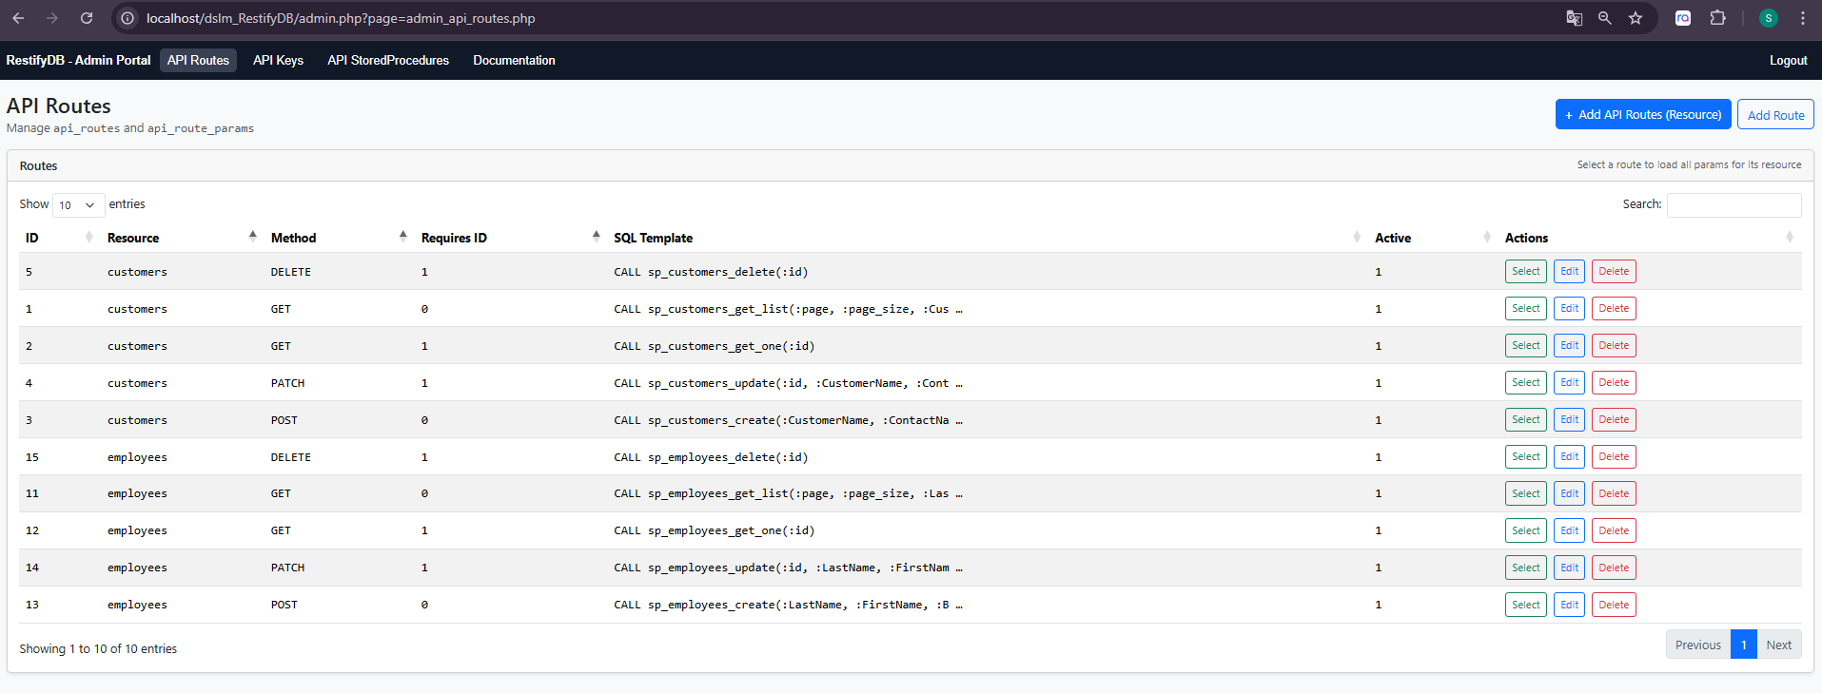The height and width of the screenshot is (693, 1822).
Task: Sort the table by Method column
Action: click(x=293, y=238)
